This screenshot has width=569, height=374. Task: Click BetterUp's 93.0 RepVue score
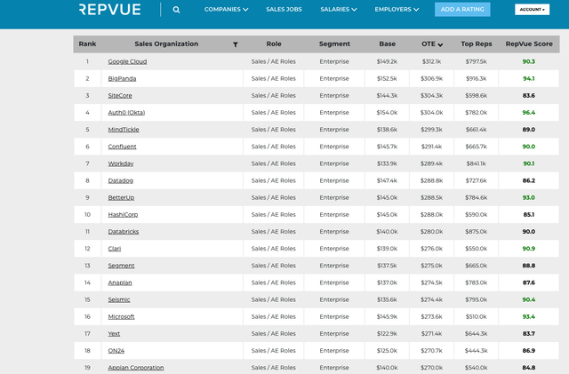click(x=529, y=198)
